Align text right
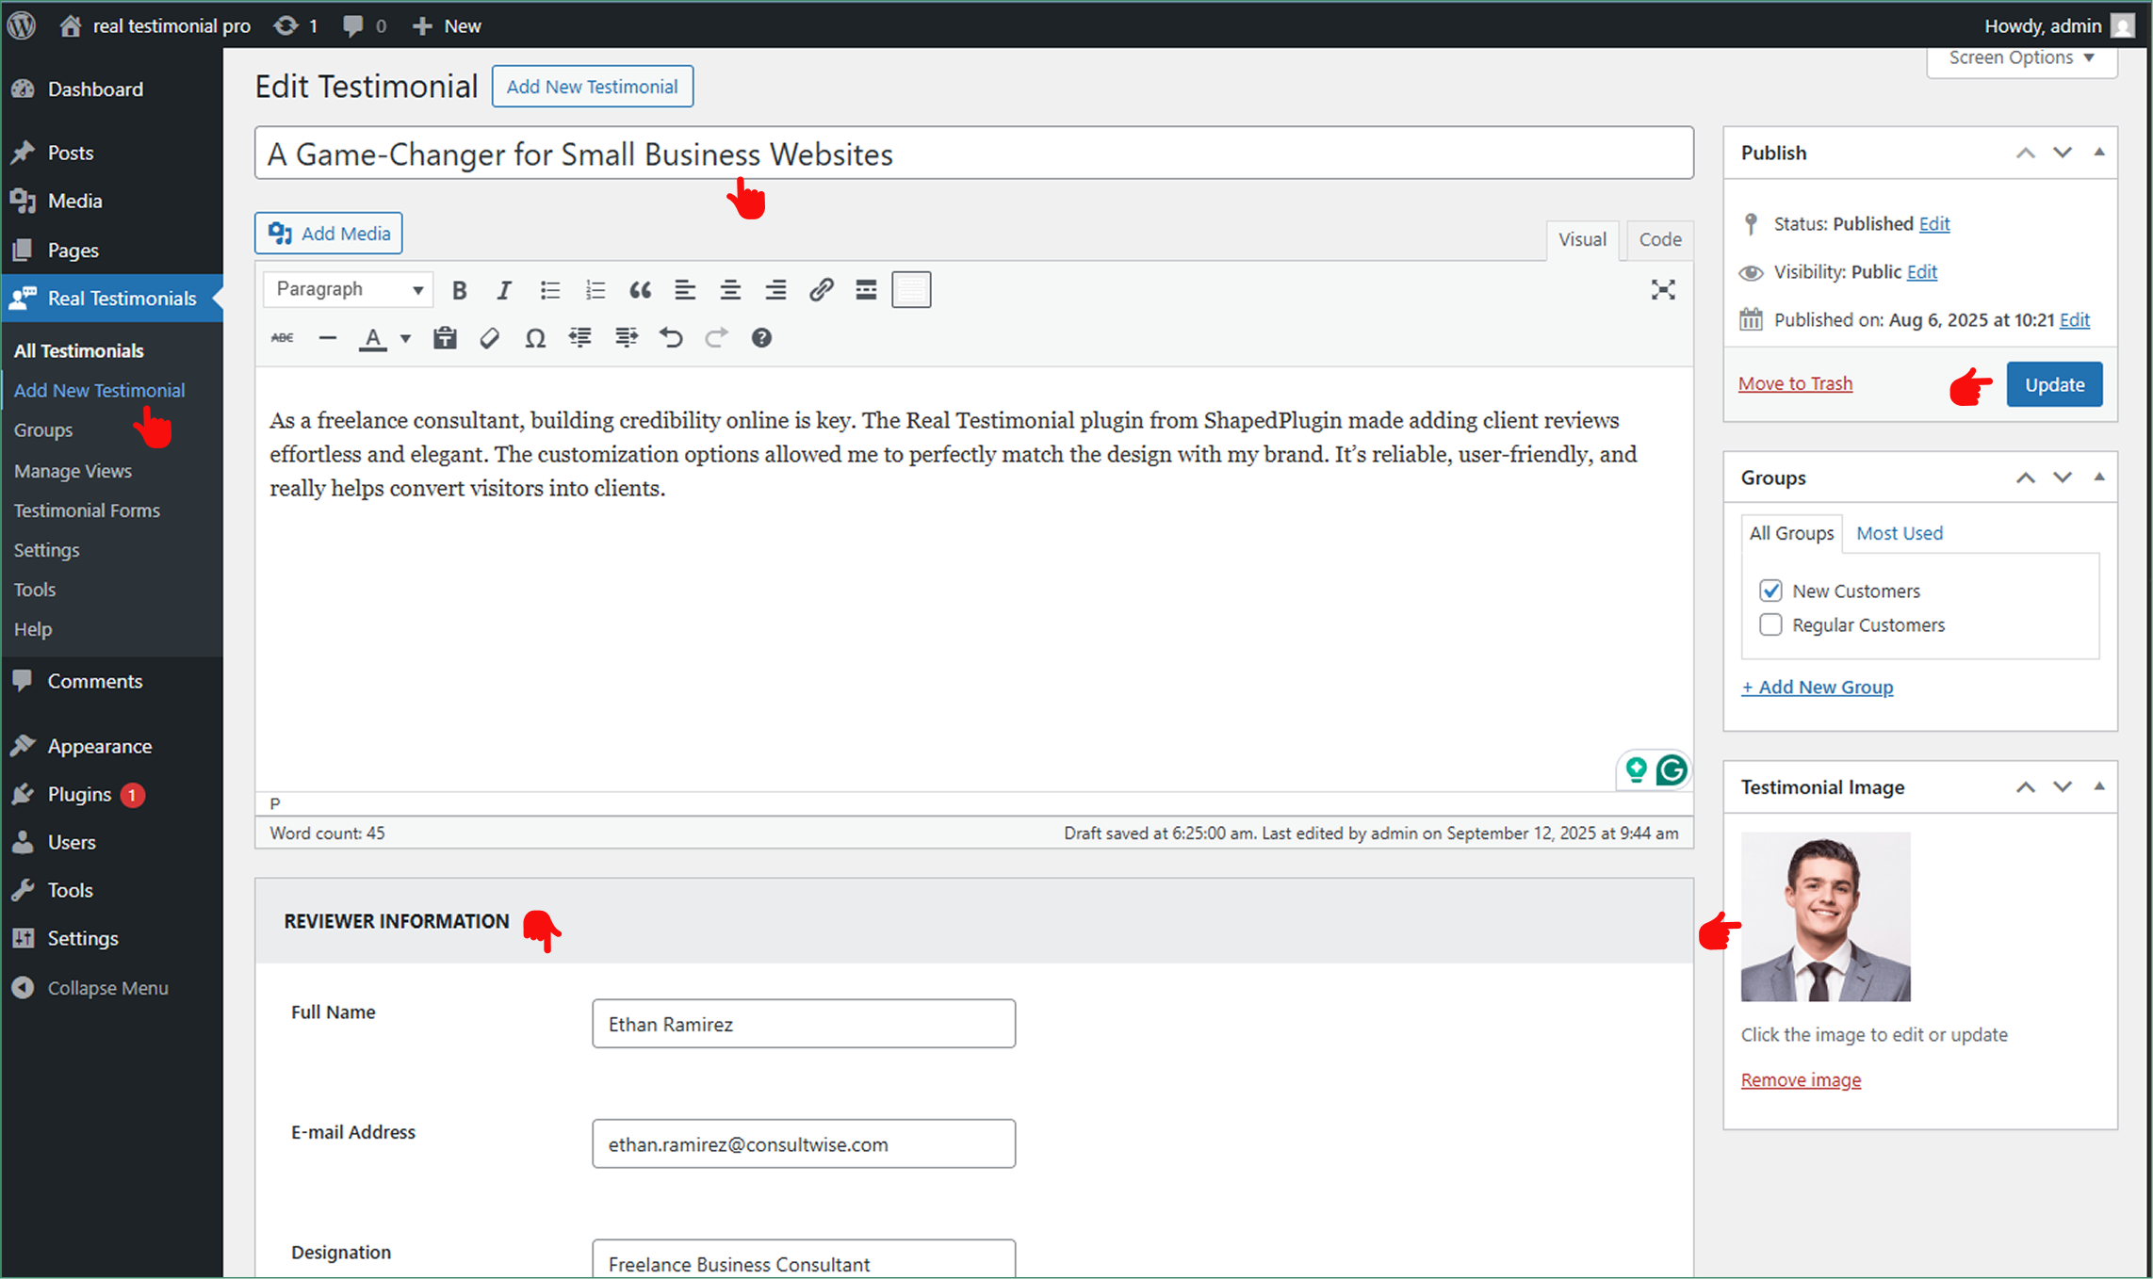The width and height of the screenshot is (2153, 1279). 775,290
